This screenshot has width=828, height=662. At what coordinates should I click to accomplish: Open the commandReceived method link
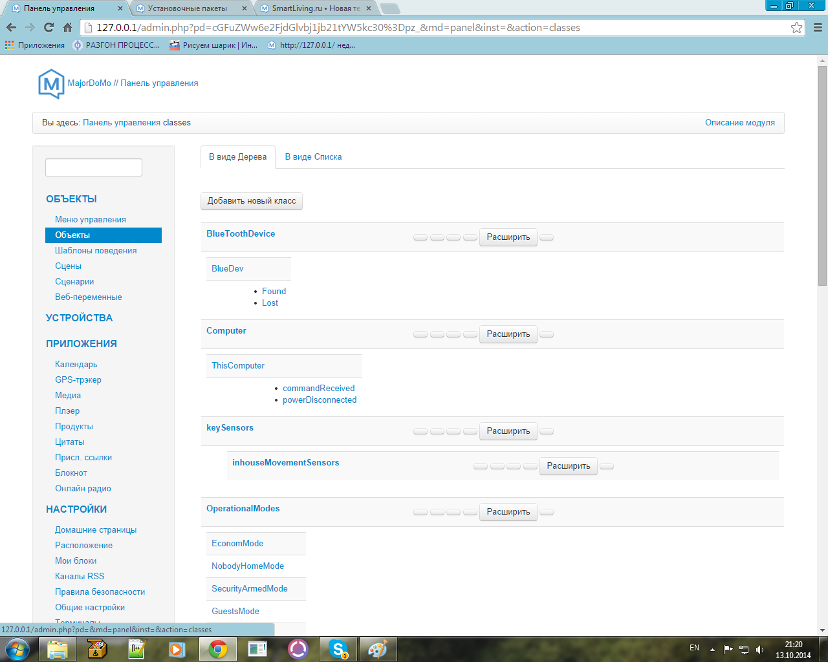319,389
